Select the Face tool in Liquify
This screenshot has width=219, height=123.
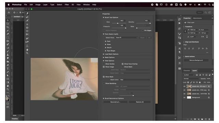(27, 46)
